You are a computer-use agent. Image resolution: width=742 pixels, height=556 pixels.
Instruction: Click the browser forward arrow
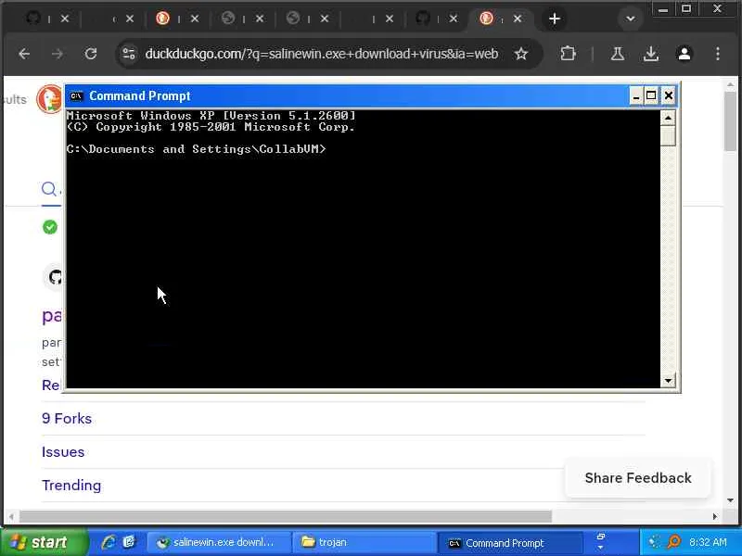pos(58,54)
